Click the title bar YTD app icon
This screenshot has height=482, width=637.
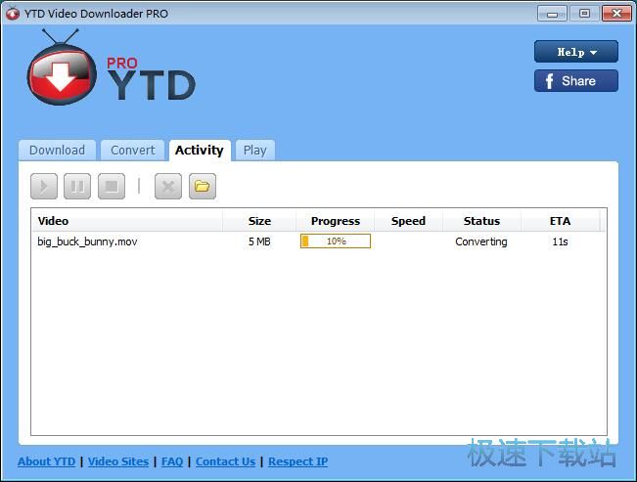coord(13,14)
